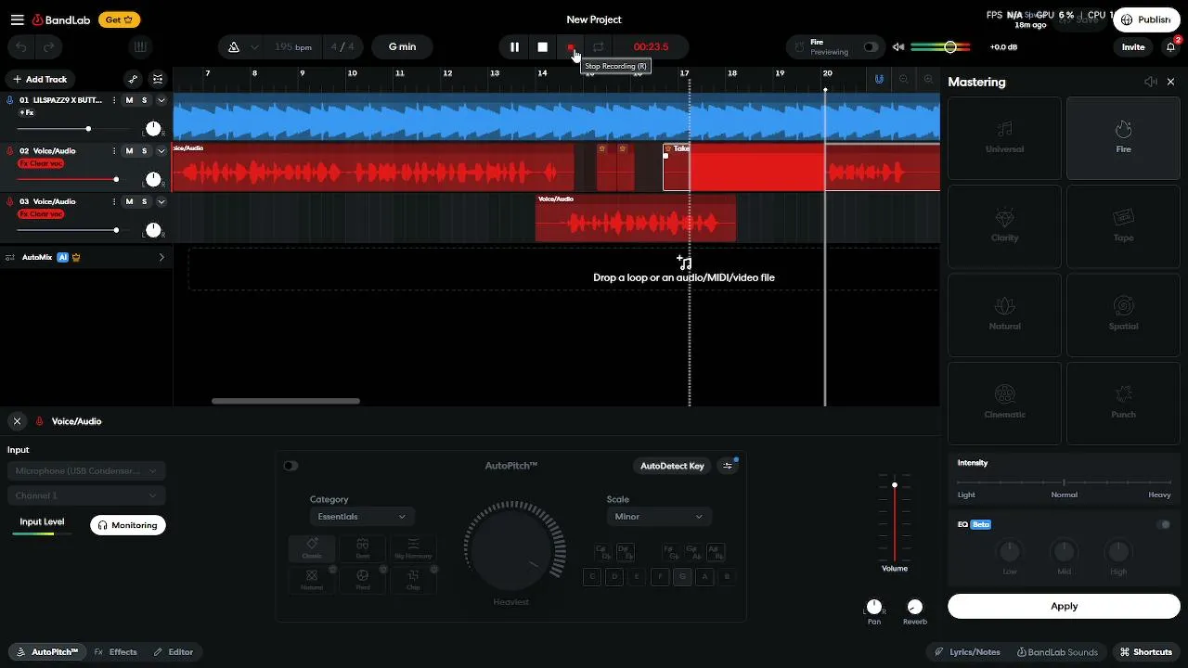This screenshot has height=668, width=1188.
Task: Open the notifications bell
Action: pyautogui.click(x=1171, y=47)
